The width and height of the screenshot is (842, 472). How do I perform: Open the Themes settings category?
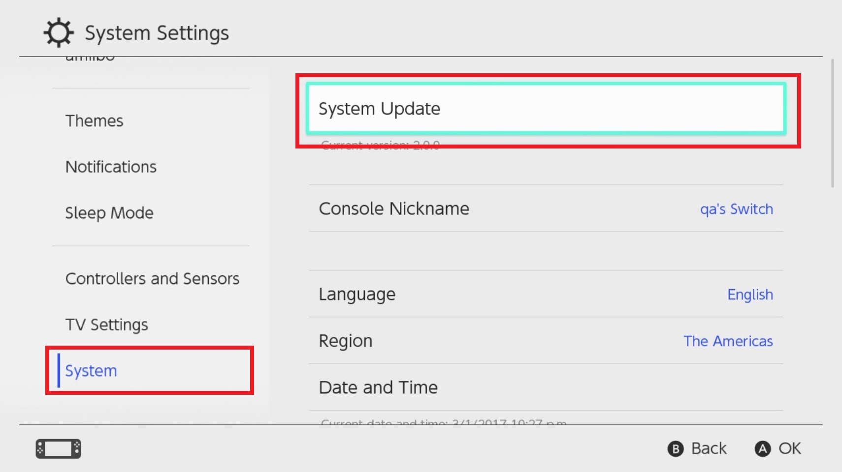point(95,121)
